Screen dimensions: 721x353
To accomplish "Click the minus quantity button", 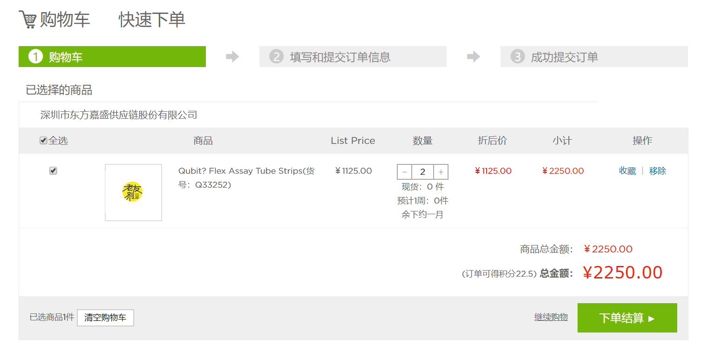I will click(404, 172).
